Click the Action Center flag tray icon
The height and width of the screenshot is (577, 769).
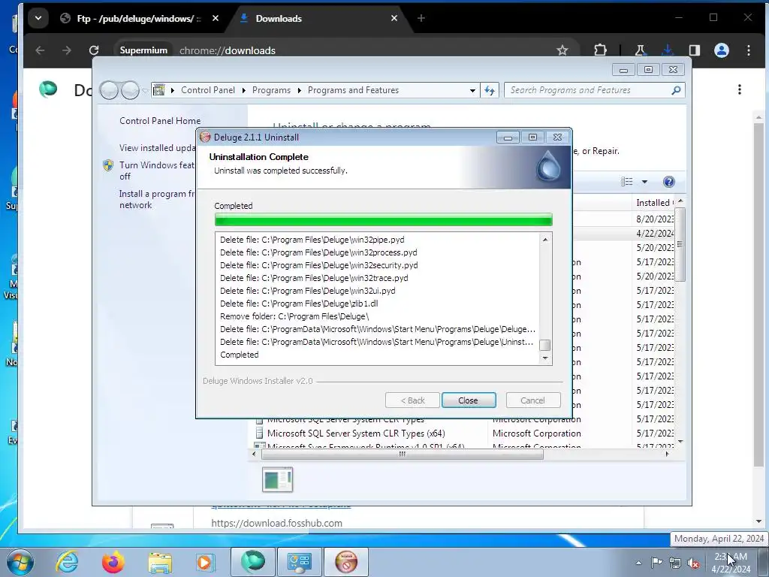(x=656, y=563)
